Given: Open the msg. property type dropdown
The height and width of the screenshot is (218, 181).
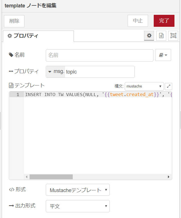Looking at the screenshot, I should pos(56,72).
